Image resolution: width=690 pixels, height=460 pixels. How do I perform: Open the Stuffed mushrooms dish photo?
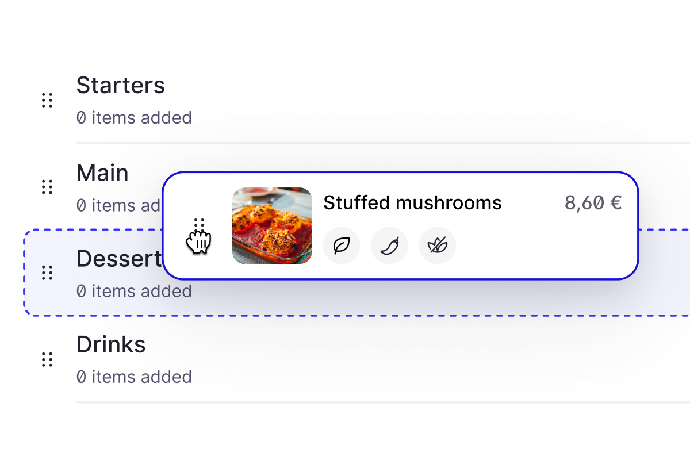pos(272,225)
